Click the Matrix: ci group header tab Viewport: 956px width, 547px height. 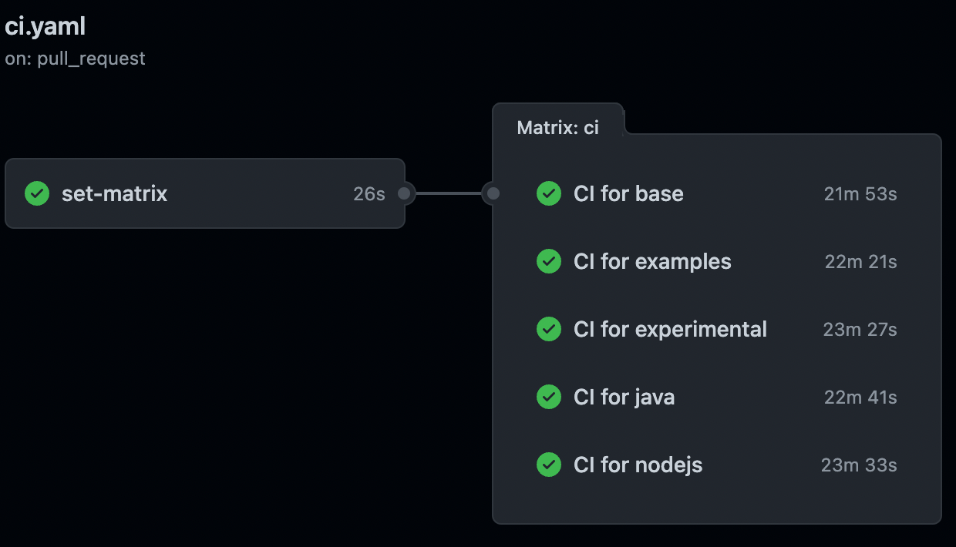(x=558, y=127)
